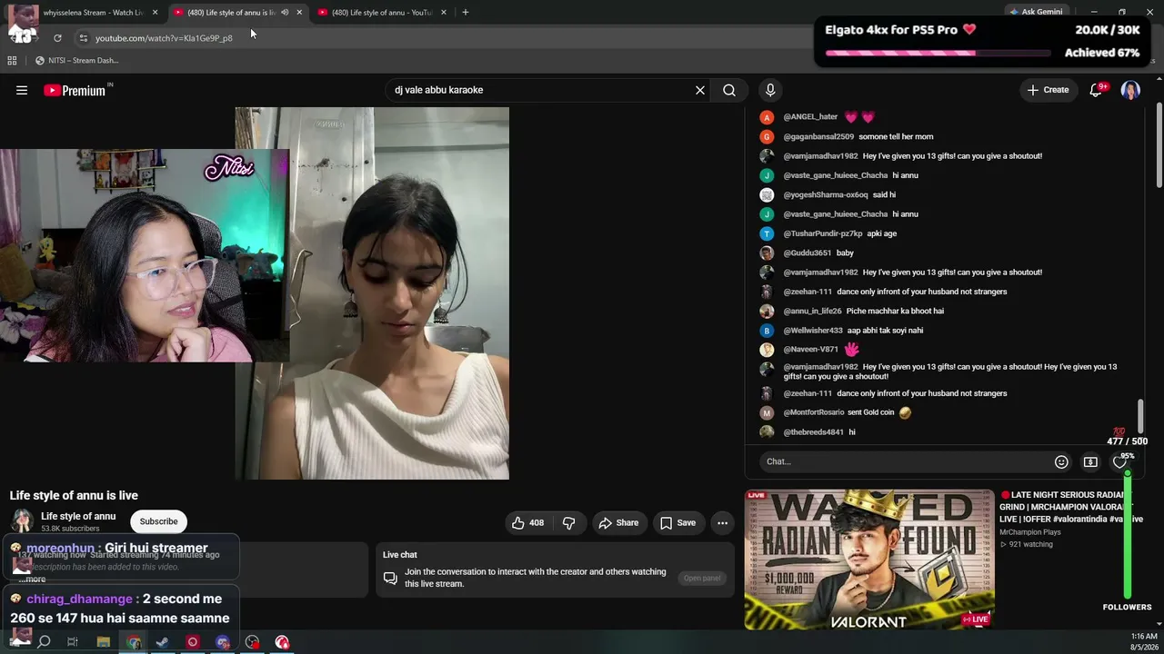Open the Super Chat purchase icon

coord(1090,461)
